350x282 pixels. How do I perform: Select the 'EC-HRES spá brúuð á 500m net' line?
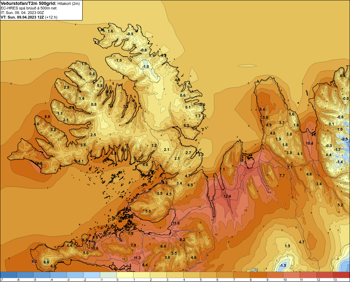pos(29,8)
